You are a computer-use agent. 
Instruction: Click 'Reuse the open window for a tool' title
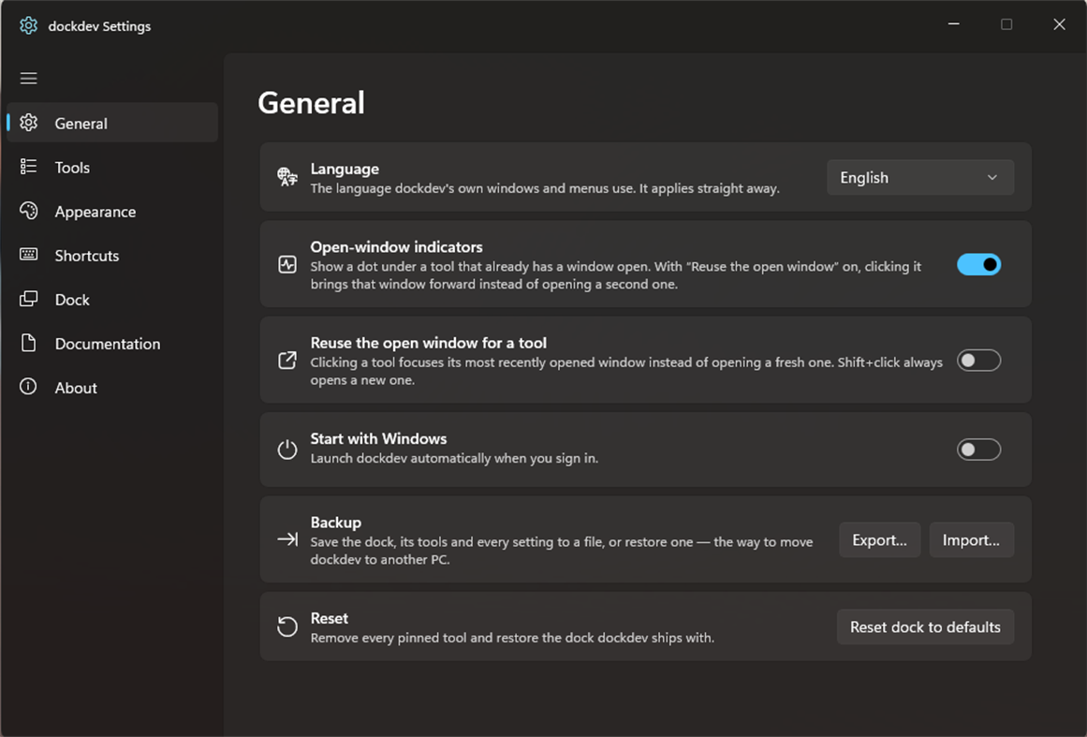(x=429, y=343)
